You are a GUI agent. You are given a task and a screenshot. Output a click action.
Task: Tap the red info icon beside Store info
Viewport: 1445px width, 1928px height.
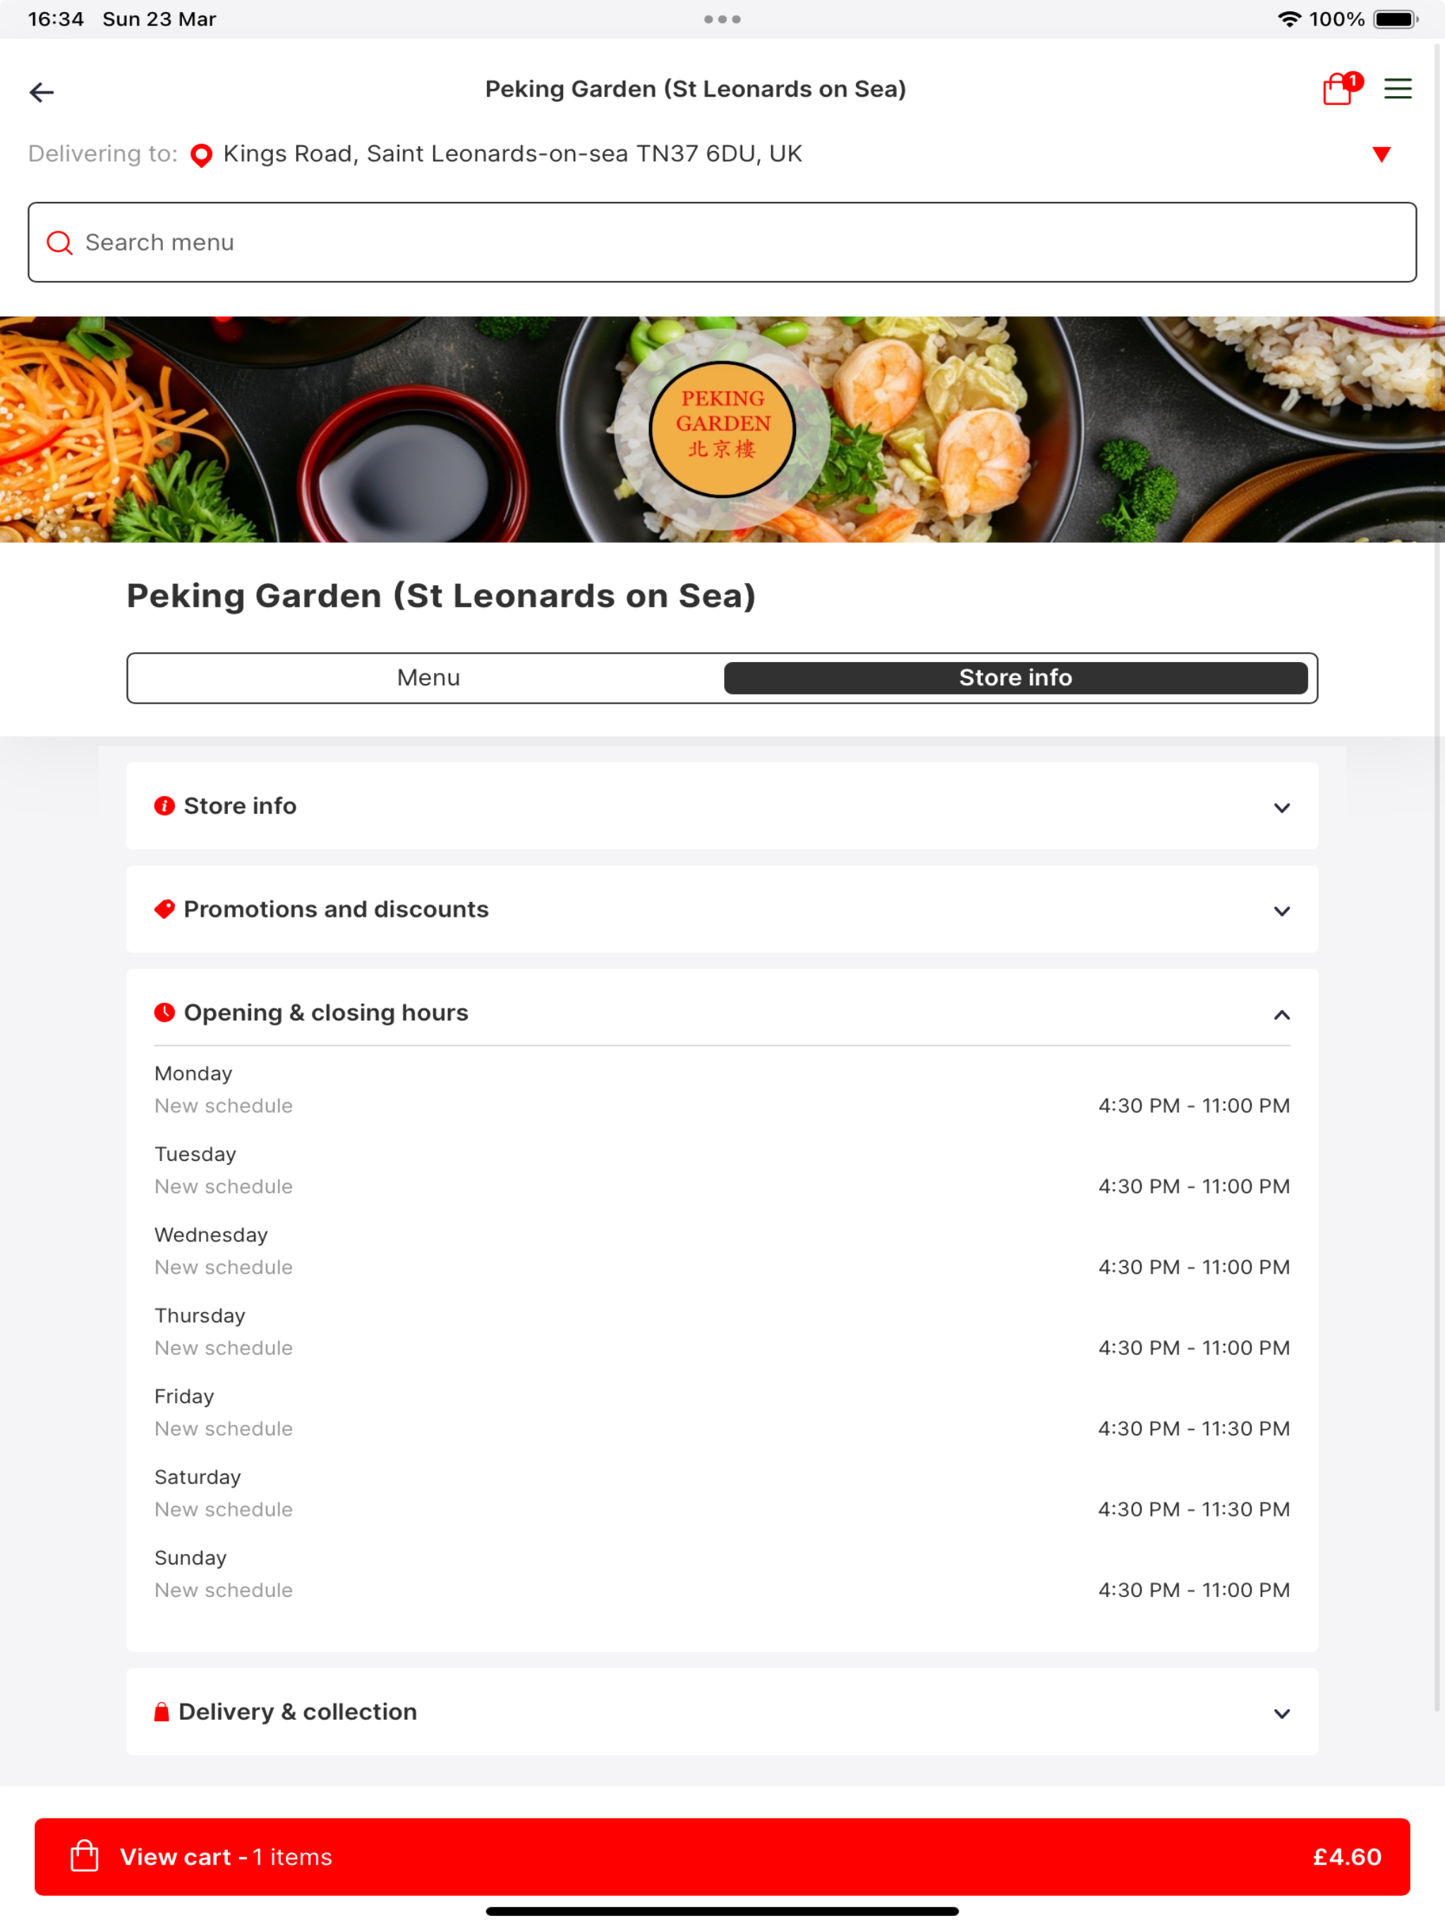coord(164,805)
